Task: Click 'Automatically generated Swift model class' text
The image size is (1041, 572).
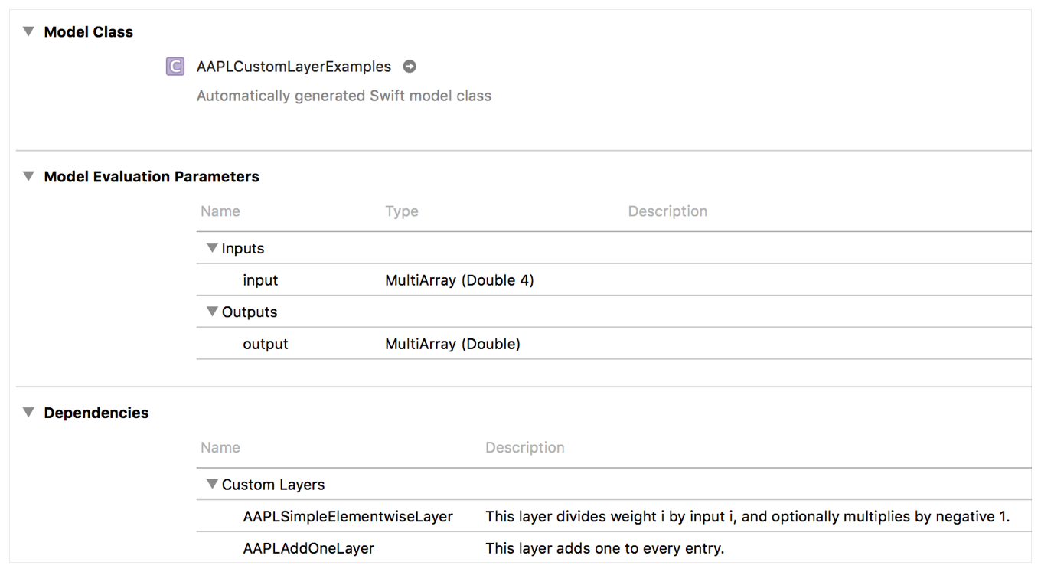Action: (344, 96)
